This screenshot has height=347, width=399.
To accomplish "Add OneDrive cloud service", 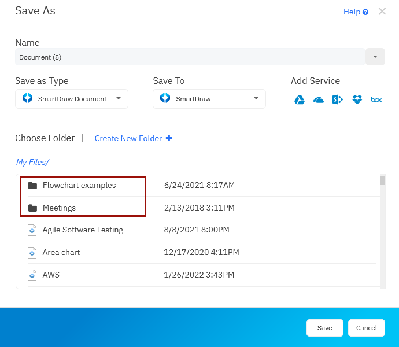I will click(319, 99).
